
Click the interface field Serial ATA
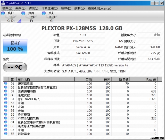coord(83,47)
